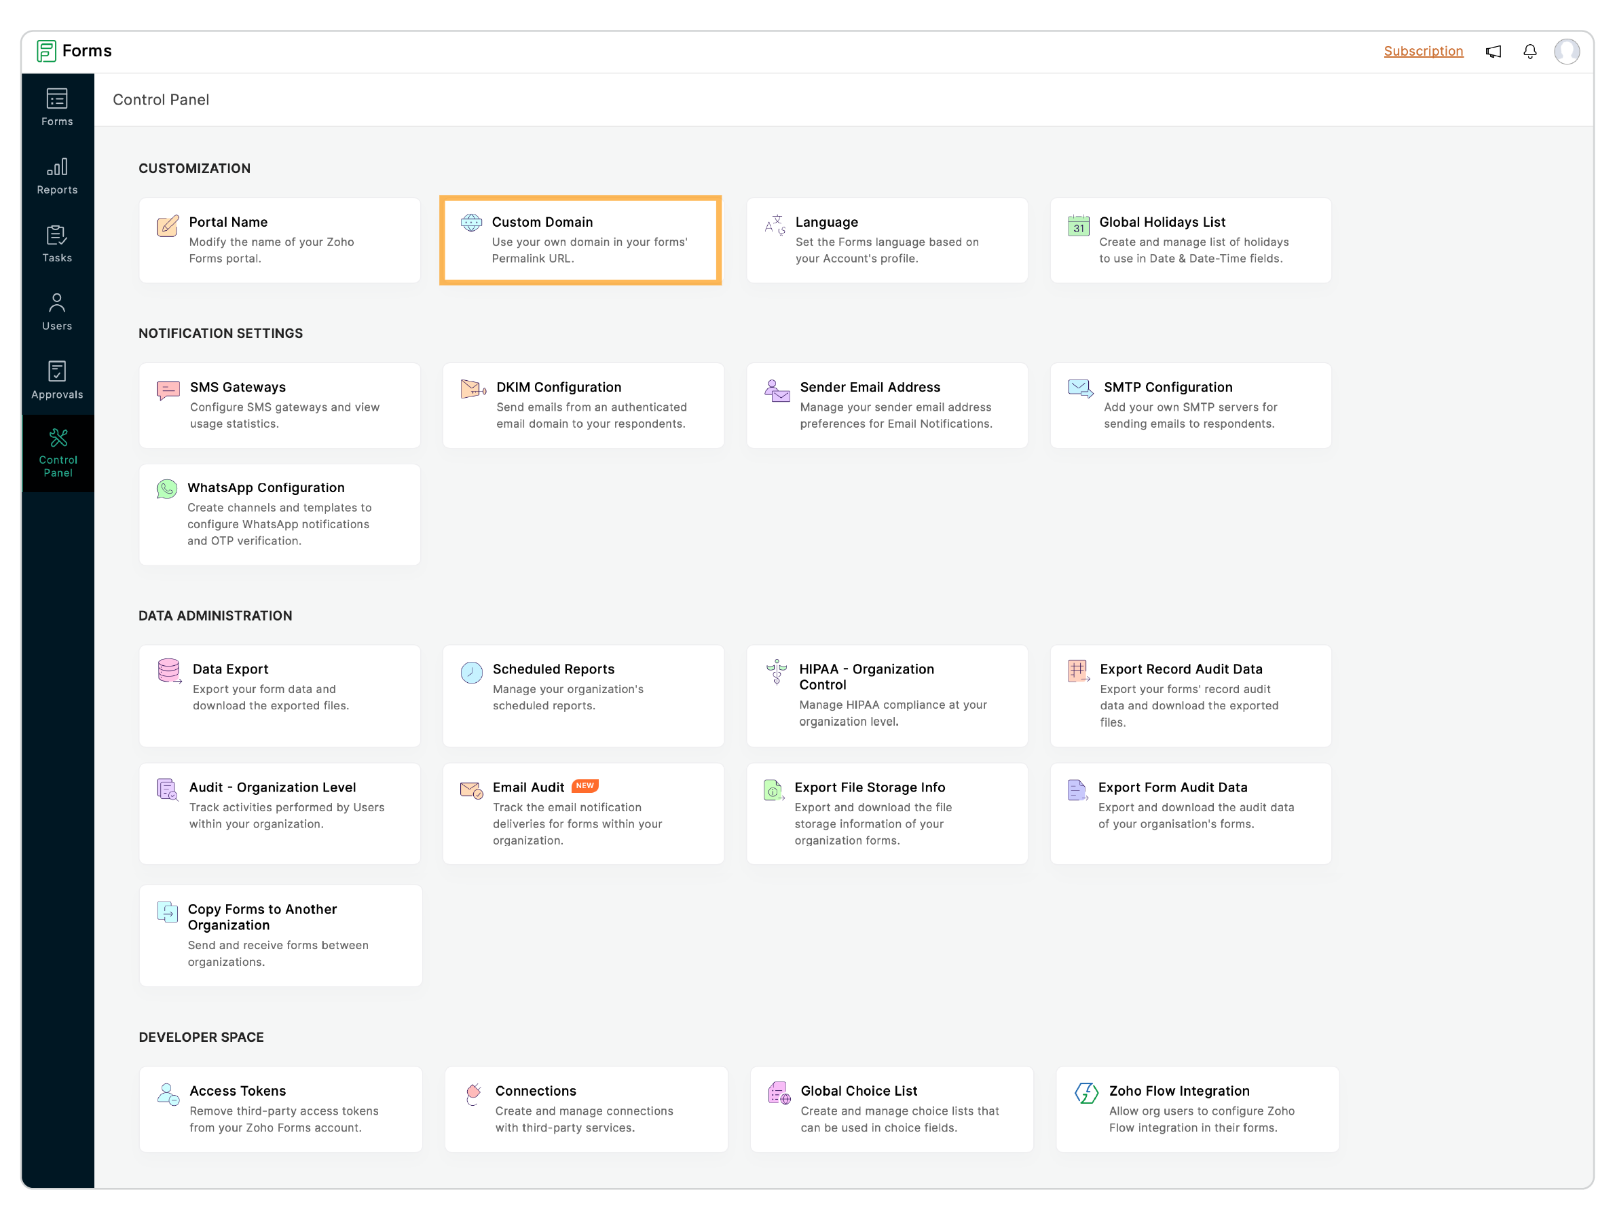Click the Control Panel page heading

(160, 99)
